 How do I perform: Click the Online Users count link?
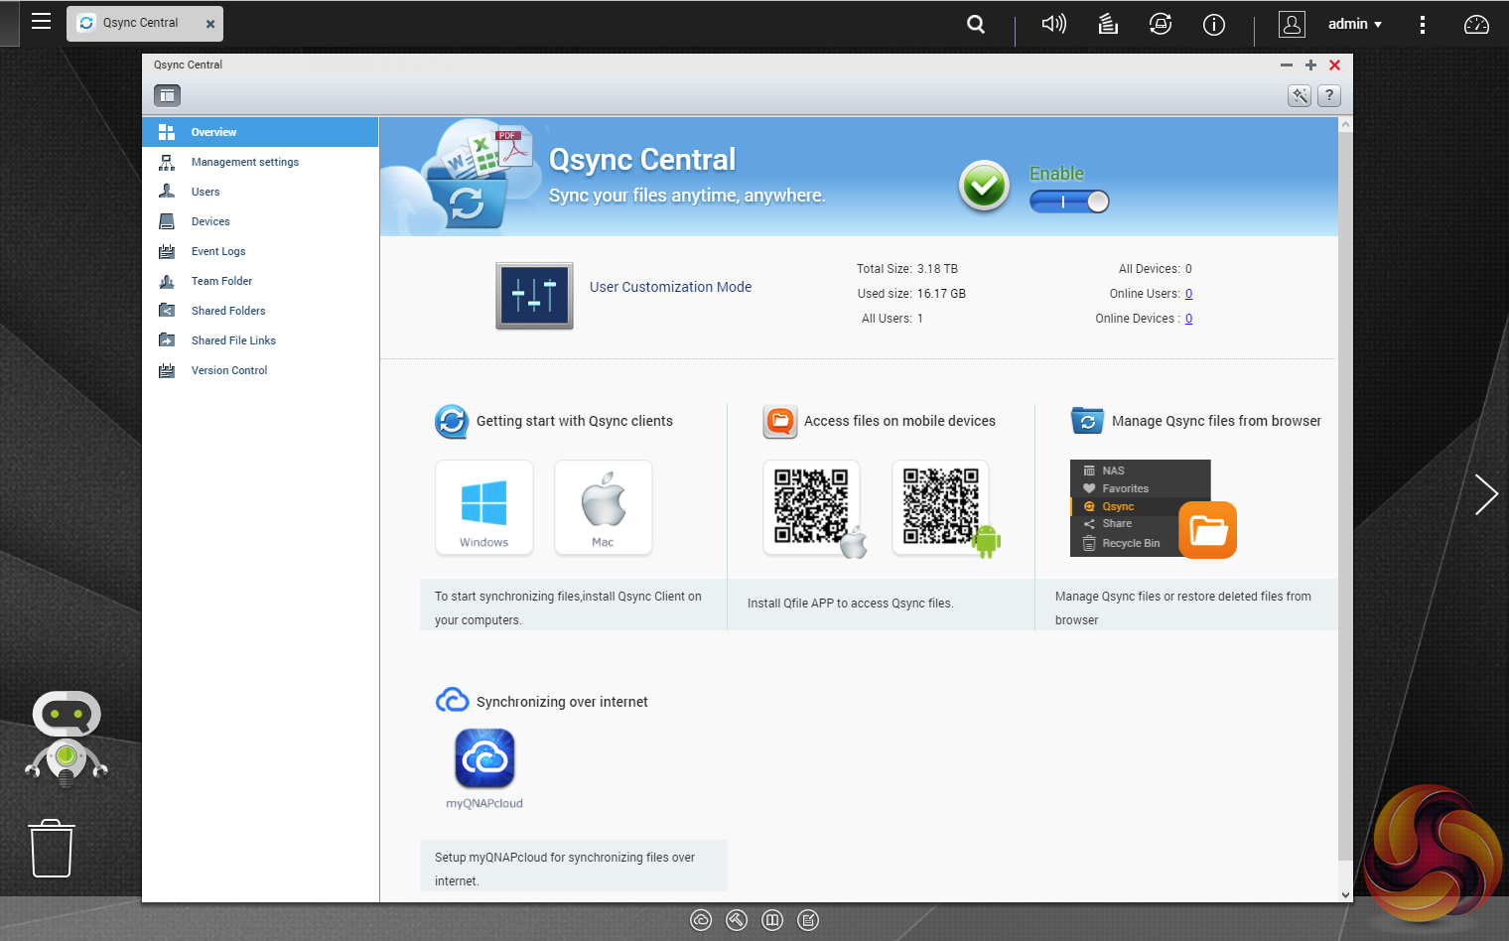[1188, 294]
